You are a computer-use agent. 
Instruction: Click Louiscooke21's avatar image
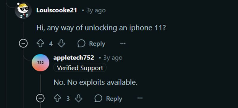(x=23, y=10)
